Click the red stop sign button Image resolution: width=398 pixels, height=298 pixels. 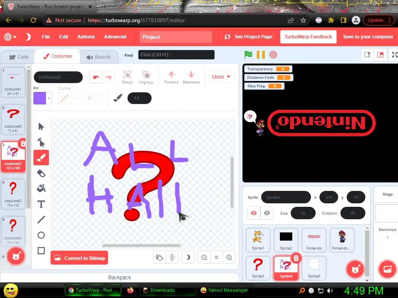pos(273,55)
